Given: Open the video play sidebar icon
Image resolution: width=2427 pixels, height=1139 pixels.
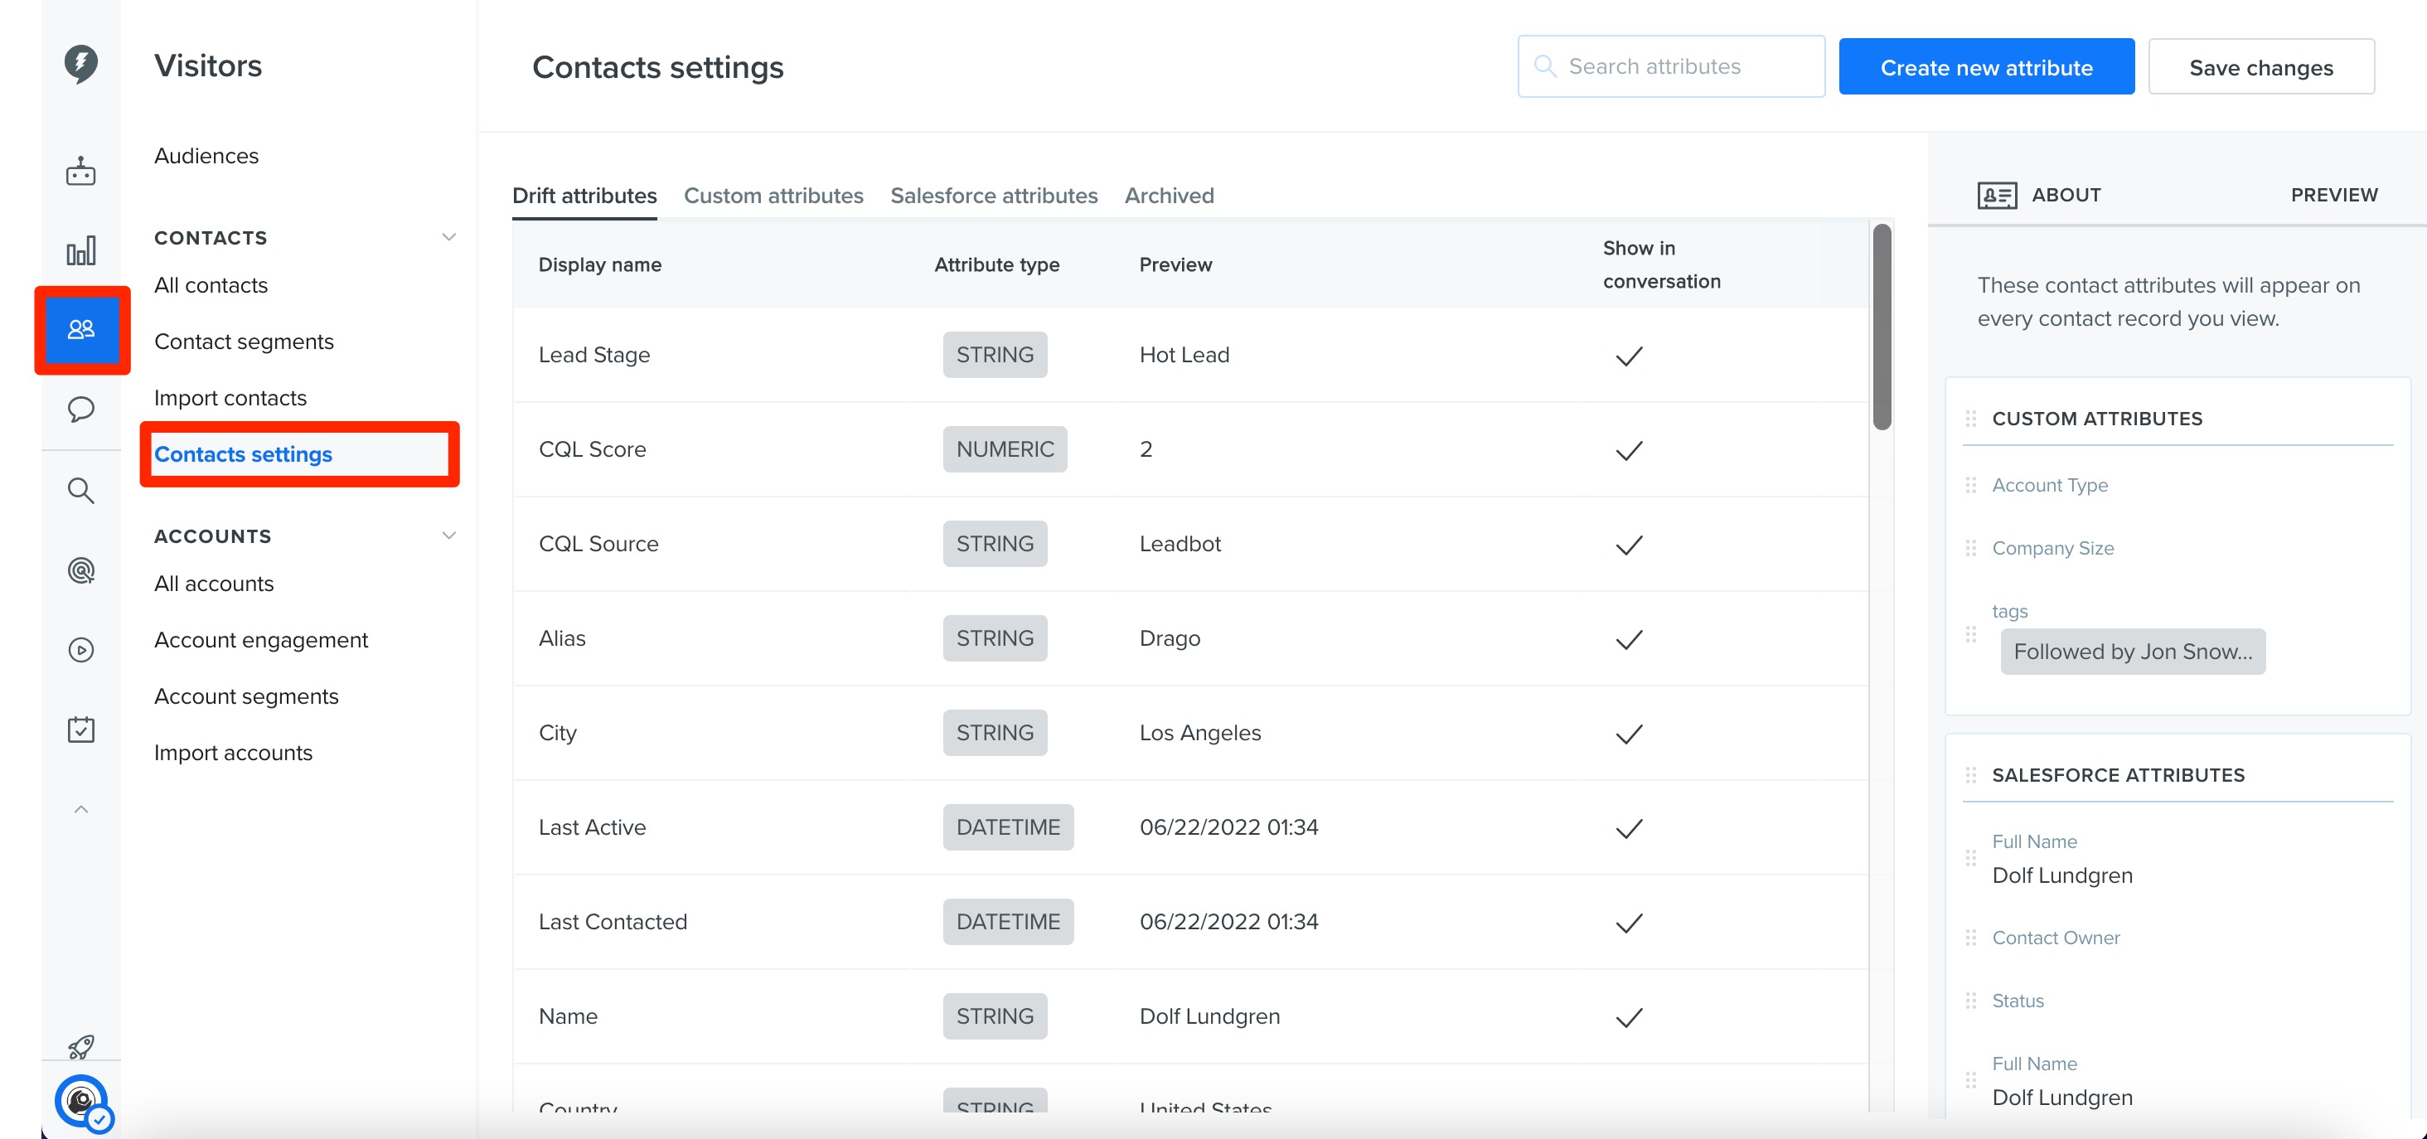Looking at the screenshot, I should tap(81, 650).
